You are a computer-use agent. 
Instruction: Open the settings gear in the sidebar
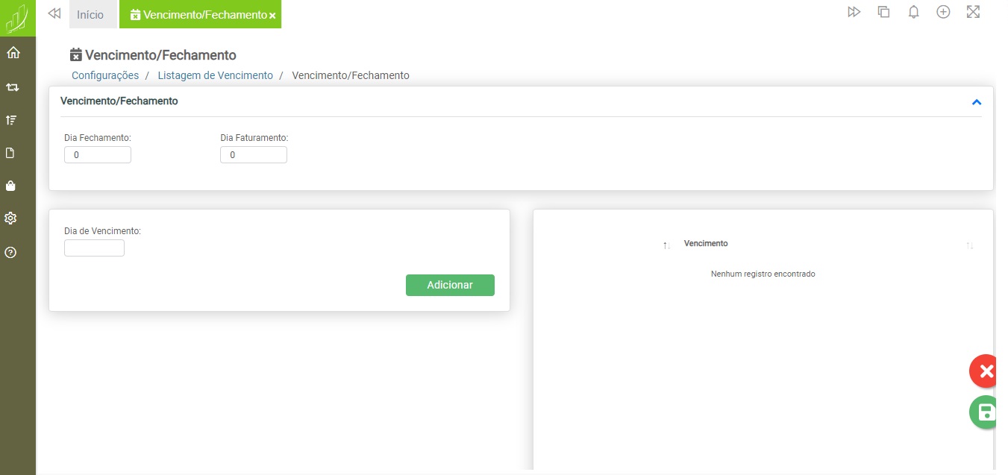10,218
